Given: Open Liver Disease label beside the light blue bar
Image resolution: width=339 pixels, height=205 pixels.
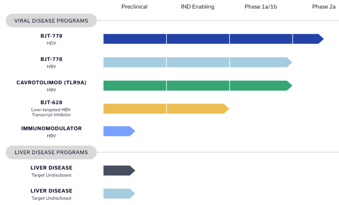Looking at the screenshot, I should click(x=51, y=191).
